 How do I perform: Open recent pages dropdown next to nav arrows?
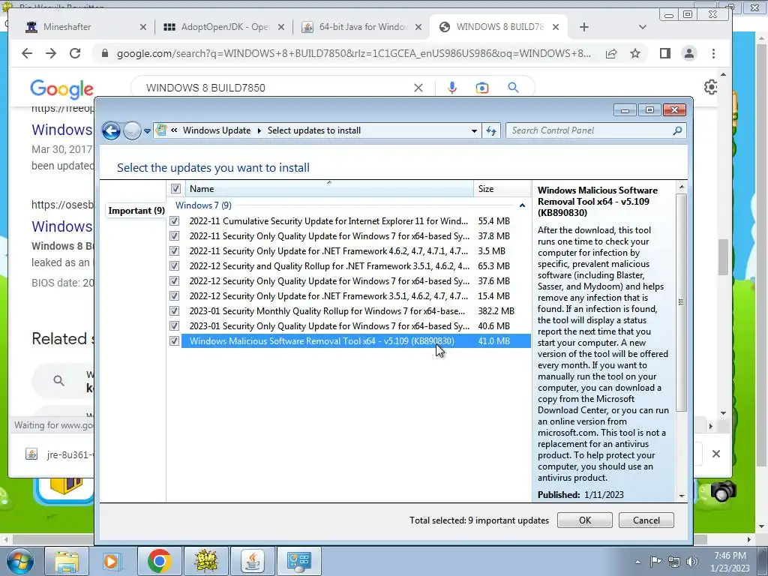[x=148, y=131]
